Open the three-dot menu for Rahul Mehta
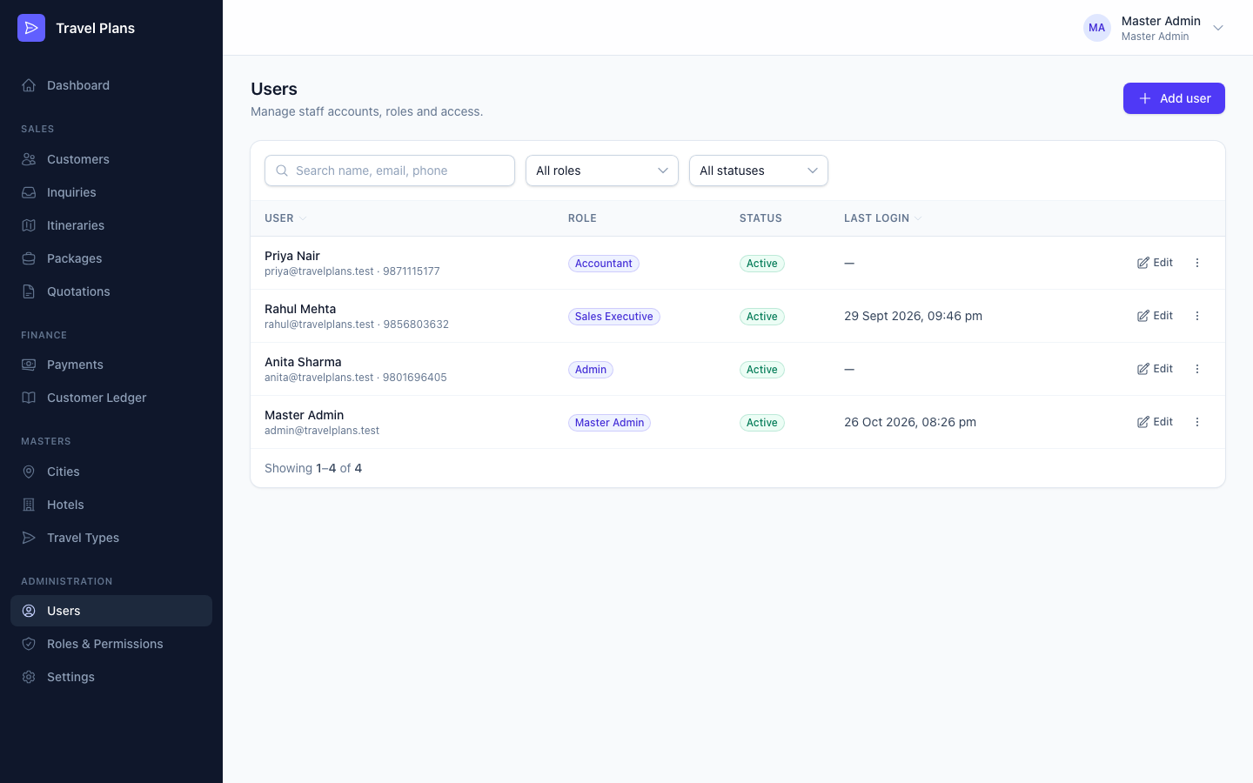 tap(1197, 316)
